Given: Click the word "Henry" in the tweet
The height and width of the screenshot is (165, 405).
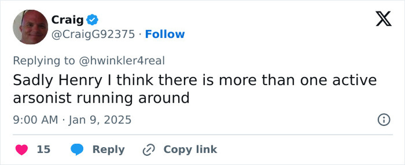Looking at the screenshot, I should (81, 81).
